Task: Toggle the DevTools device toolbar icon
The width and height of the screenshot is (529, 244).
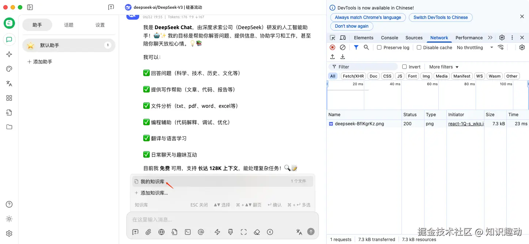Action: 343,38
